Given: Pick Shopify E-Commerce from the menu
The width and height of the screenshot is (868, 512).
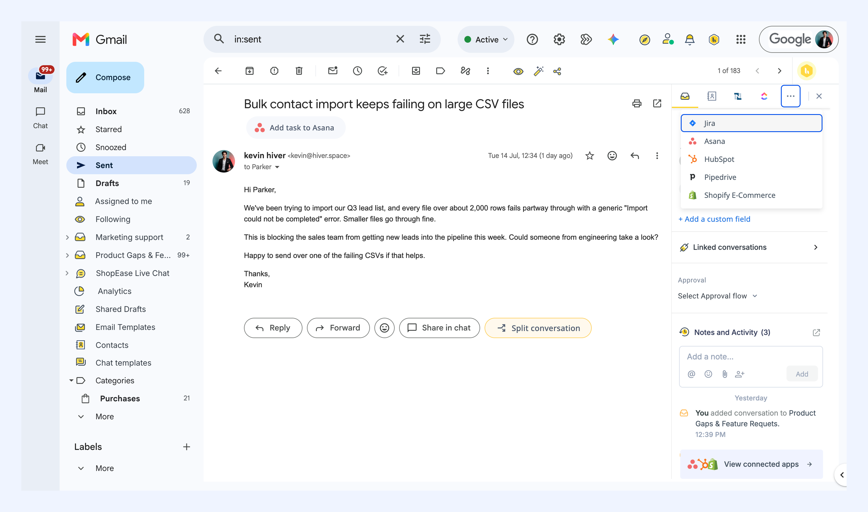Looking at the screenshot, I should [751, 195].
